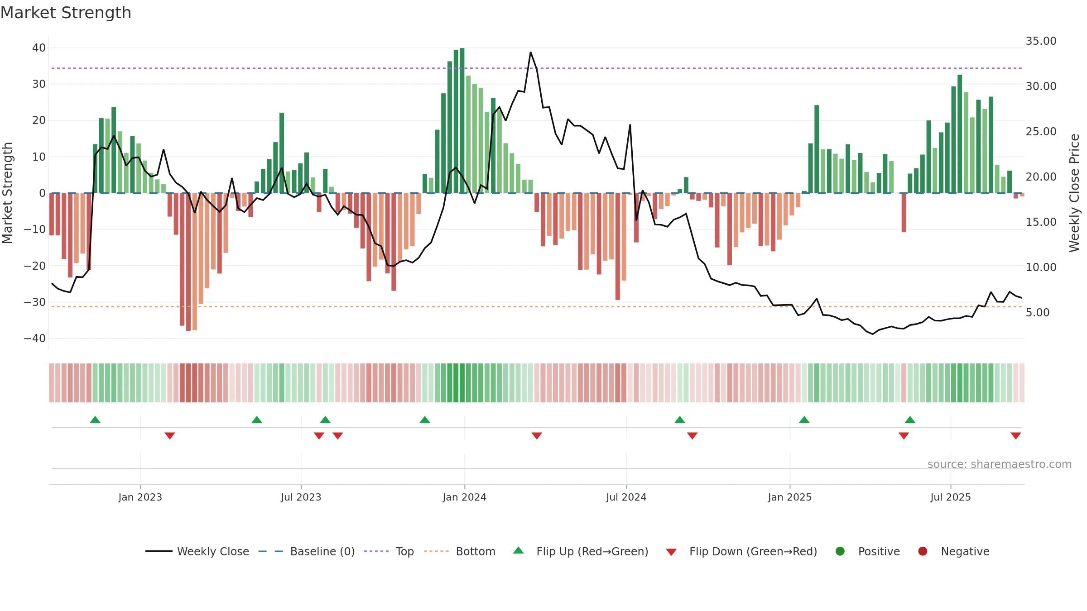The height and width of the screenshot is (611, 1087).
Task: Toggle the Weekly Close legend label
Action: pyautogui.click(x=213, y=551)
